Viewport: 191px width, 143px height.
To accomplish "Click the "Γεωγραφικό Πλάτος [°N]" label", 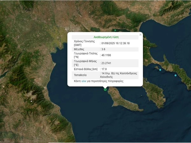I will 85,56.
